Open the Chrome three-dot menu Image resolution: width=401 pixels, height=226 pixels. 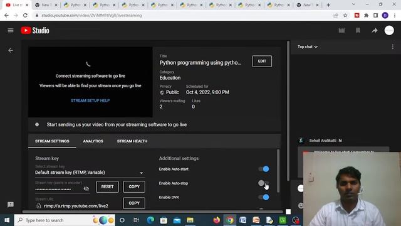pyautogui.click(x=395, y=15)
